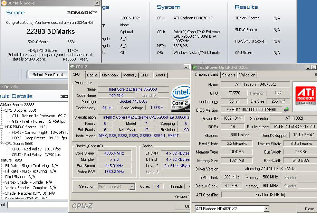Open the Sensors tab in GPU-Z

click(229, 75)
